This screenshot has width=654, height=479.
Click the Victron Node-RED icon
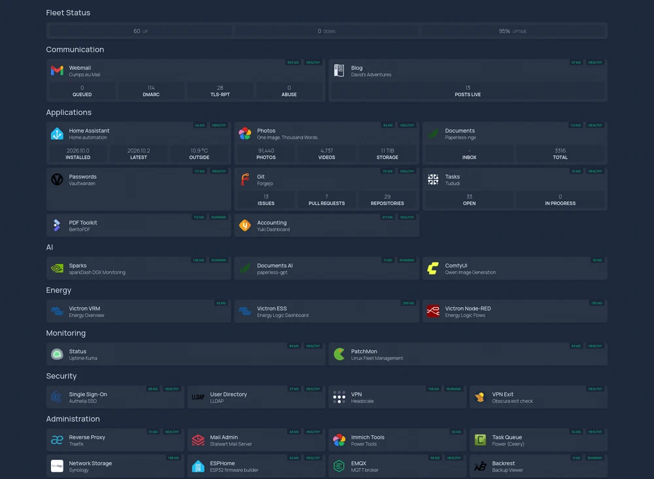433,311
